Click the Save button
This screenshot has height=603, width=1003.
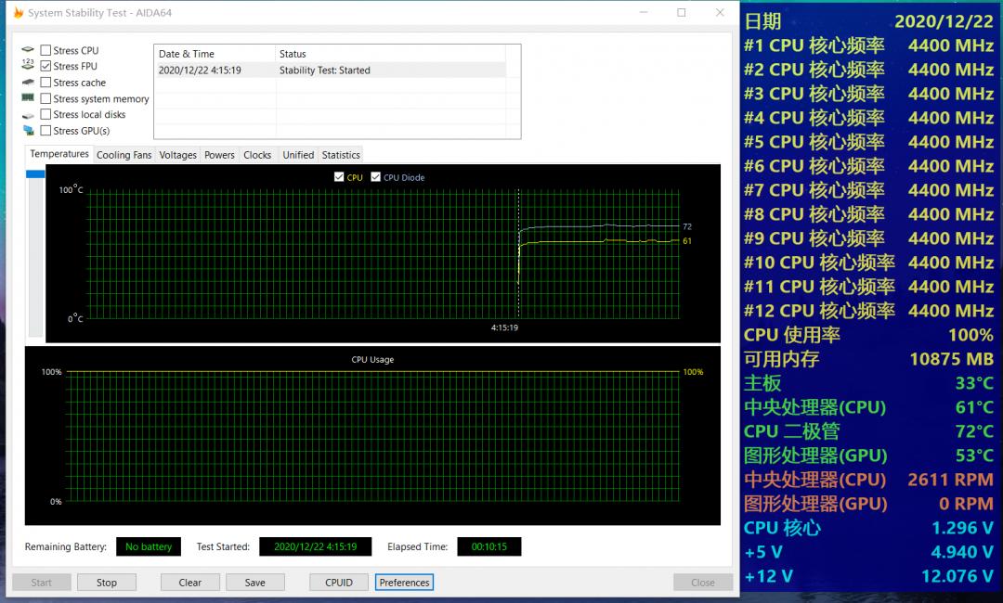point(254,583)
